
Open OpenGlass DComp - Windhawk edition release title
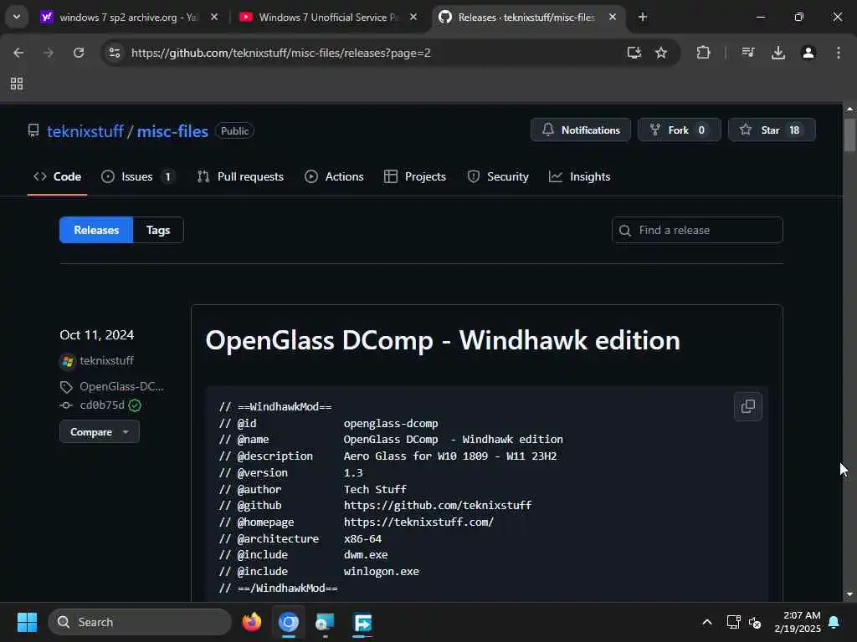pyautogui.click(x=443, y=340)
